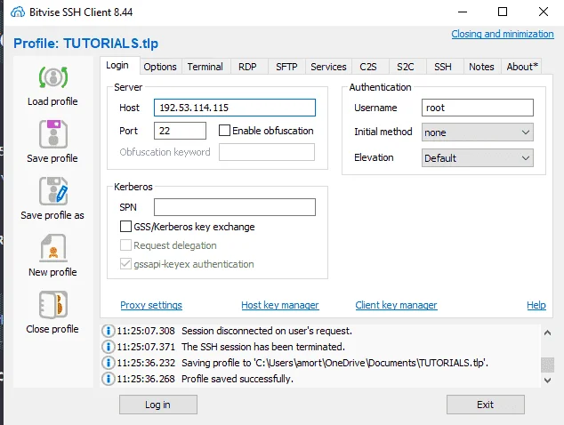Open Closing and minimization link
The image size is (564, 425).
[x=503, y=34]
